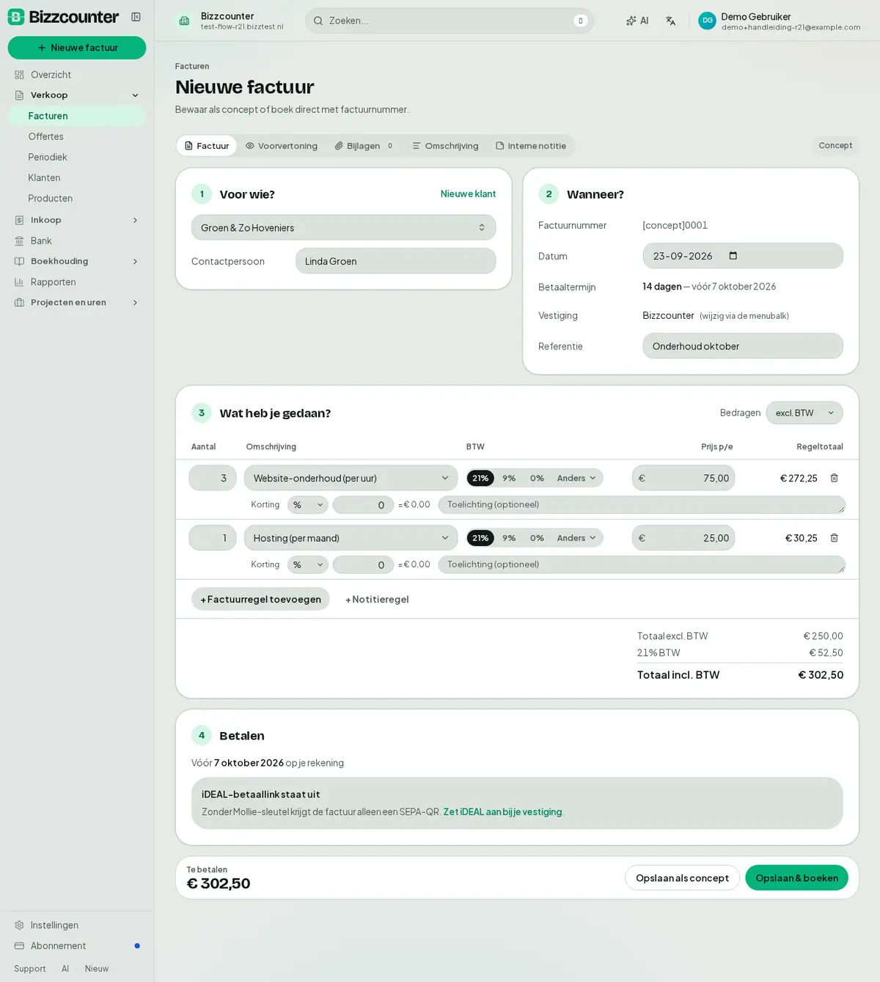Image resolution: width=880 pixels, height=982 pixels.
Task: Open Bank in the sidebar
Action: [x=77, y=241]
